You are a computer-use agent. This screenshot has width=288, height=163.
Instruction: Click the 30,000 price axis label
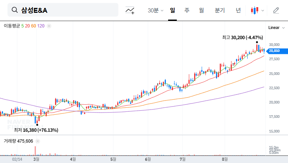tap(274, 45)
